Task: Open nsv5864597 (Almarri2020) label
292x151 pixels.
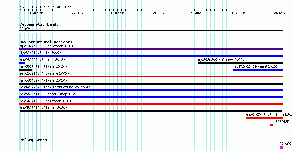Action: coord(43,80)
